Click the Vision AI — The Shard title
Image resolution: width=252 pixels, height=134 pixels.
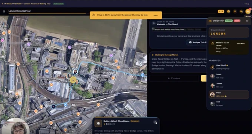click(x=167, y=24)
